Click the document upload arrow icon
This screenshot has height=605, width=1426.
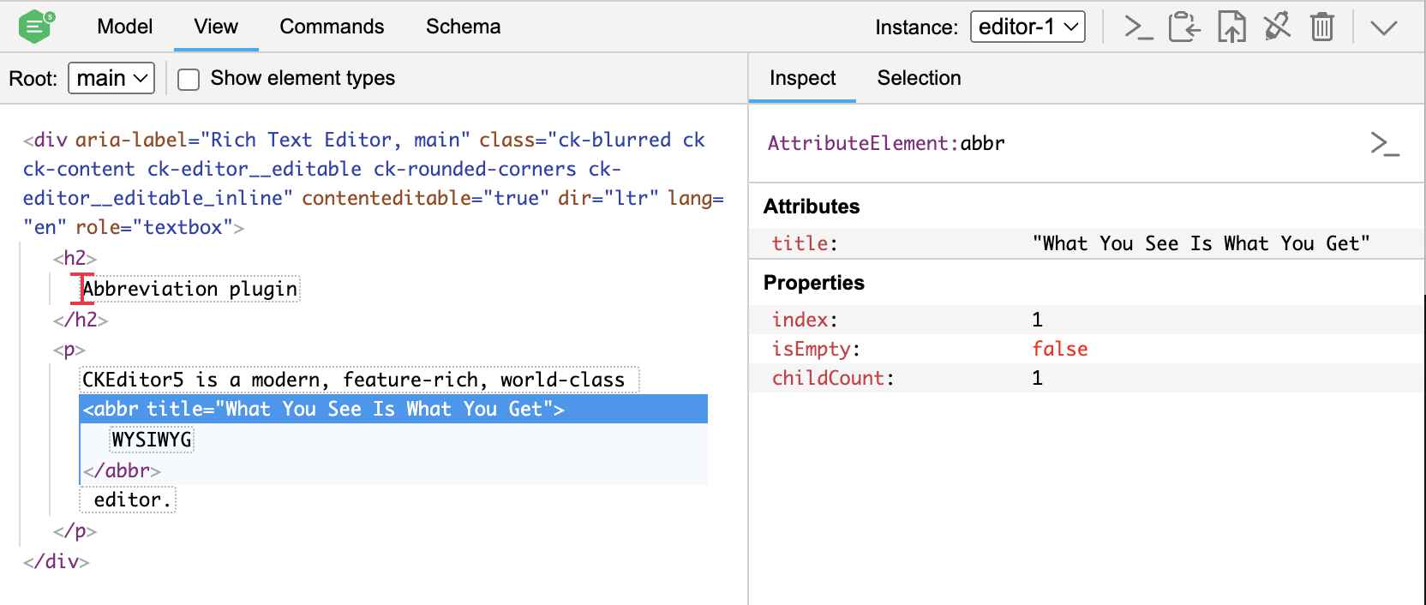(x=1231, y=27)
